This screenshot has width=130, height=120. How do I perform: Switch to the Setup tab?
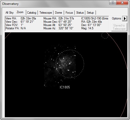(90, 13)
